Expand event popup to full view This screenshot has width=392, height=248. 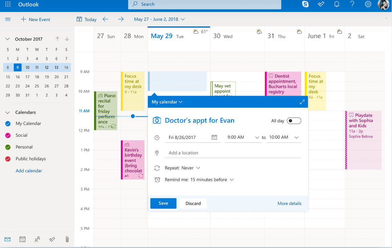tap(302, 102)
